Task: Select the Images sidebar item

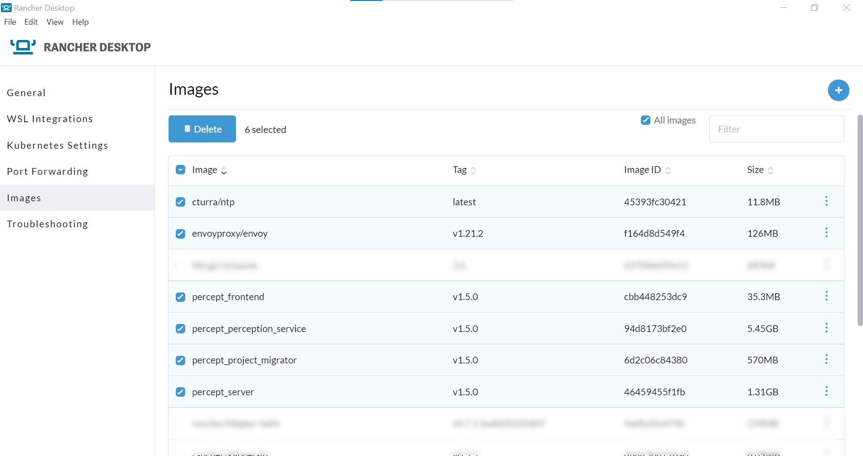Action: coord(77,198)
